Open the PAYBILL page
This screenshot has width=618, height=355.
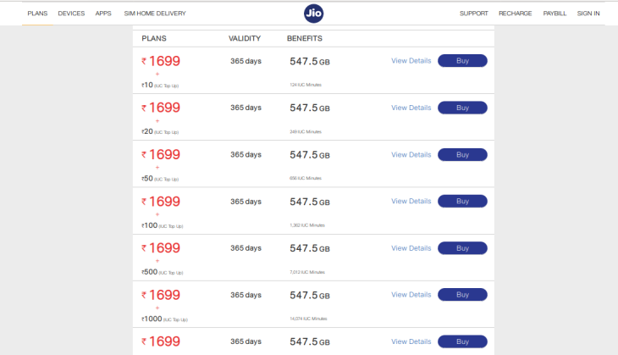coord(555,14)
